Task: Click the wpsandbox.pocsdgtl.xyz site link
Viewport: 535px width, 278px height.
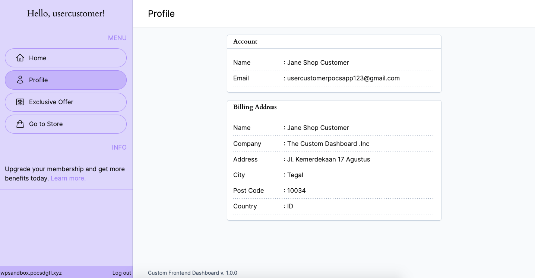Action: (31, 273)
